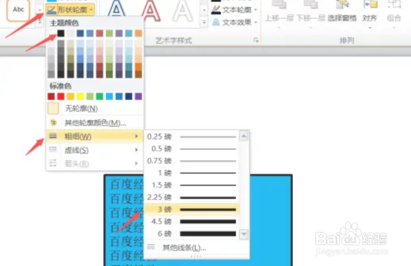Choose 0.75 磅 line weight
411x266 pixels.
(192, 161)
